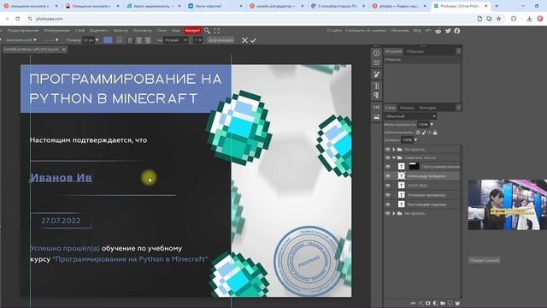This screenshot has width=547, height=308.
Task: Switch to the Образцы tab
Action: 415,51
